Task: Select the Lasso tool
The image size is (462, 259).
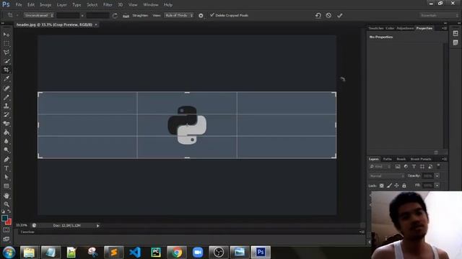Action: point(6,53)
